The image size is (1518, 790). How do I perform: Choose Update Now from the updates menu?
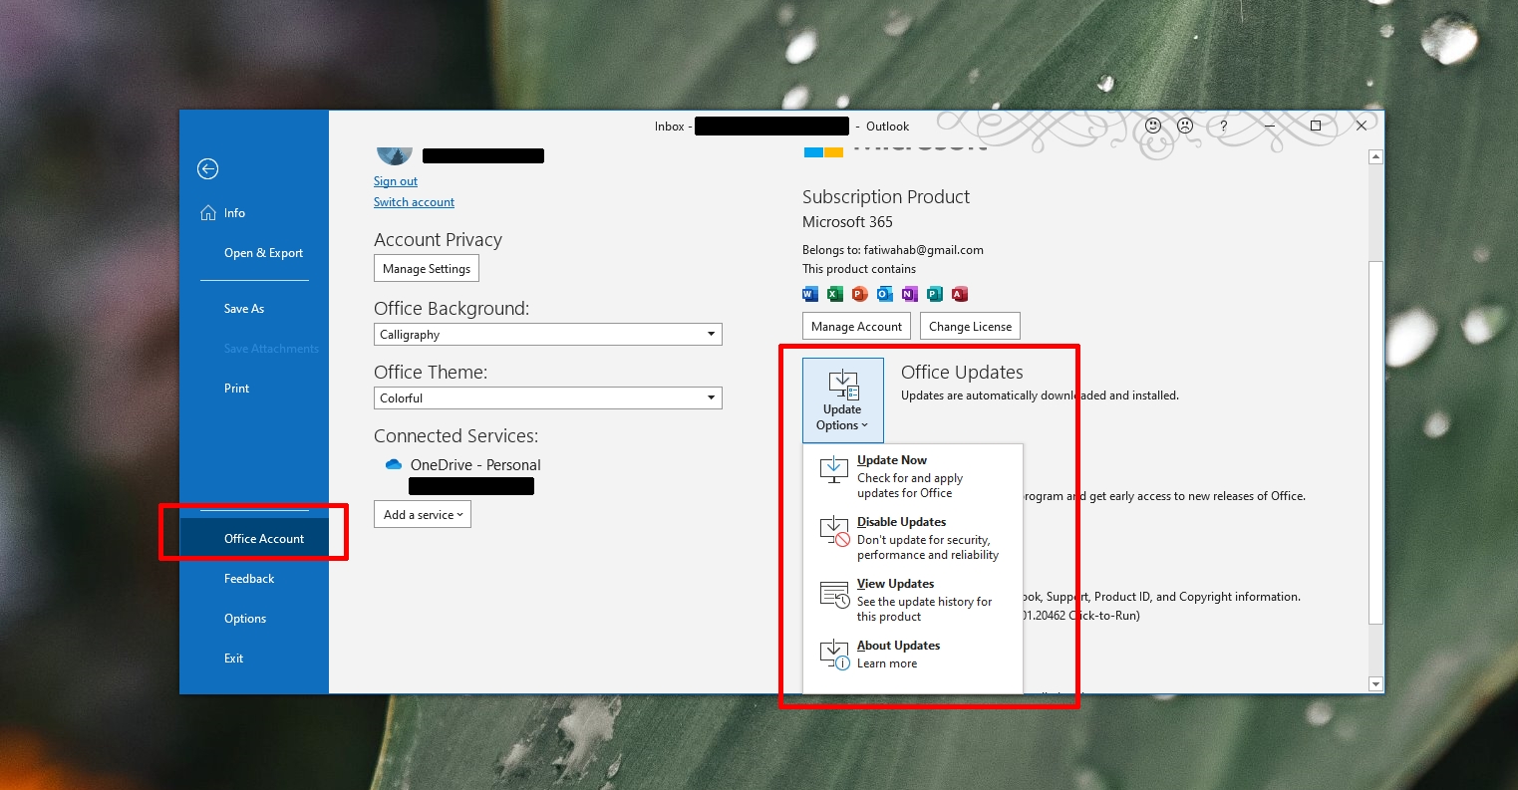click(891, 459)
